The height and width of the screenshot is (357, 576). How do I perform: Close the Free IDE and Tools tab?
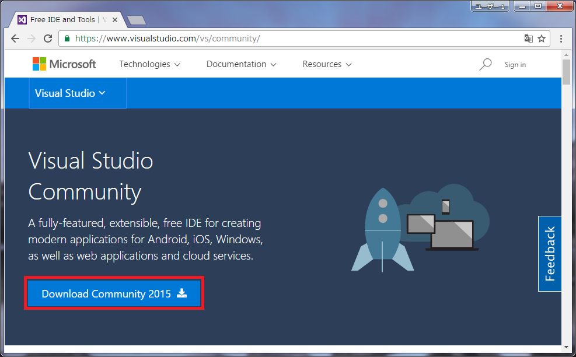pos(115,20)
